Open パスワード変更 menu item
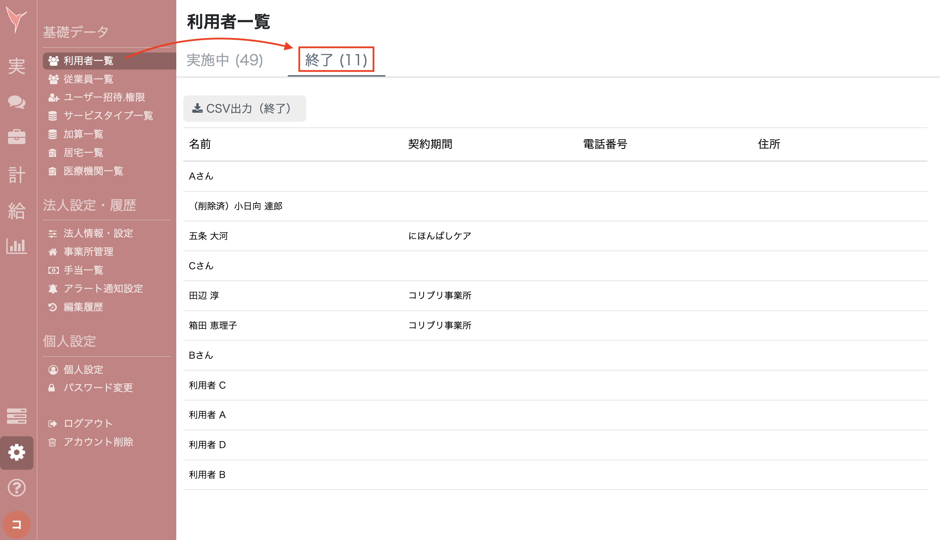940x540 pixels. tap(98, 388)
